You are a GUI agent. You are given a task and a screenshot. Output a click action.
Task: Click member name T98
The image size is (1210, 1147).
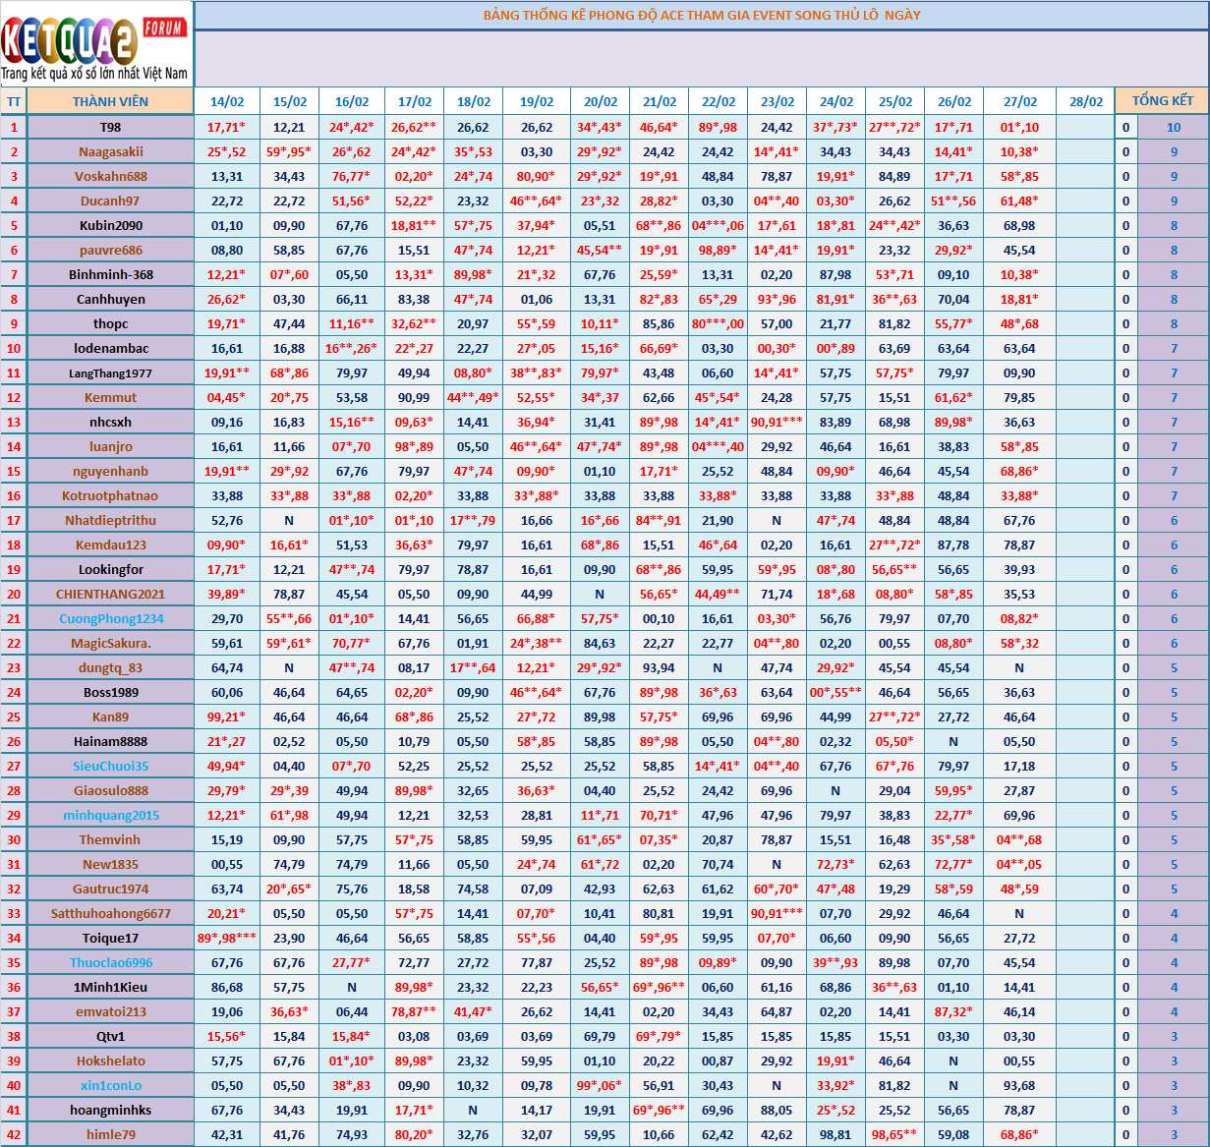[110, 127]
